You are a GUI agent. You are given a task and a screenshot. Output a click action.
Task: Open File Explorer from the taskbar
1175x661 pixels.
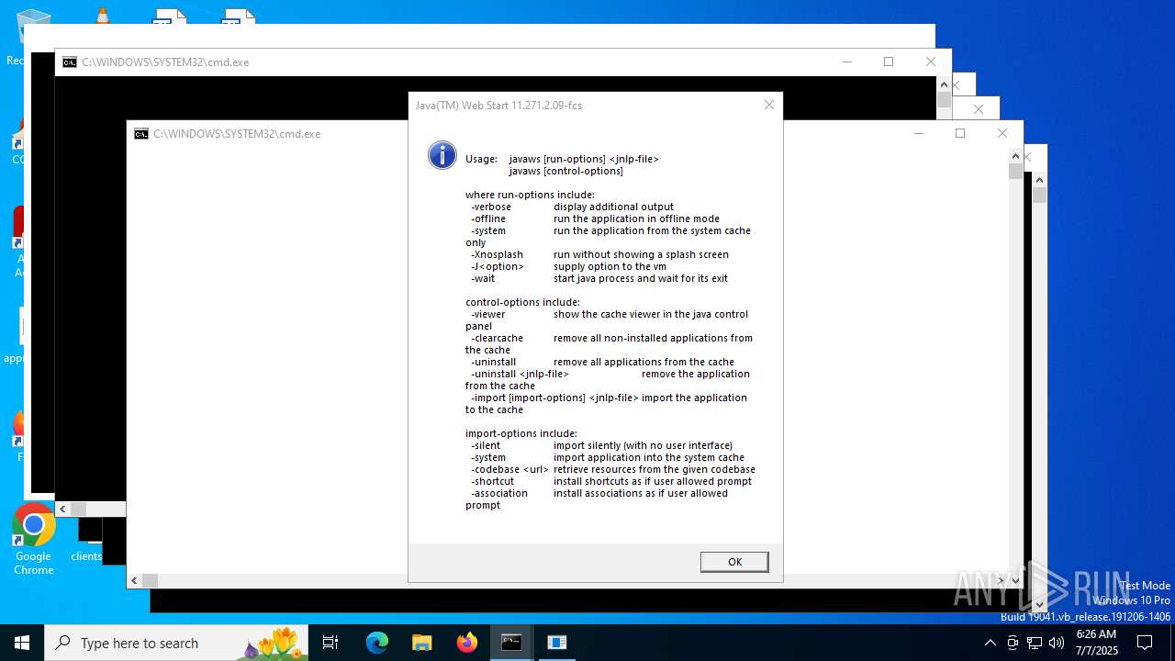coord(422,643)
